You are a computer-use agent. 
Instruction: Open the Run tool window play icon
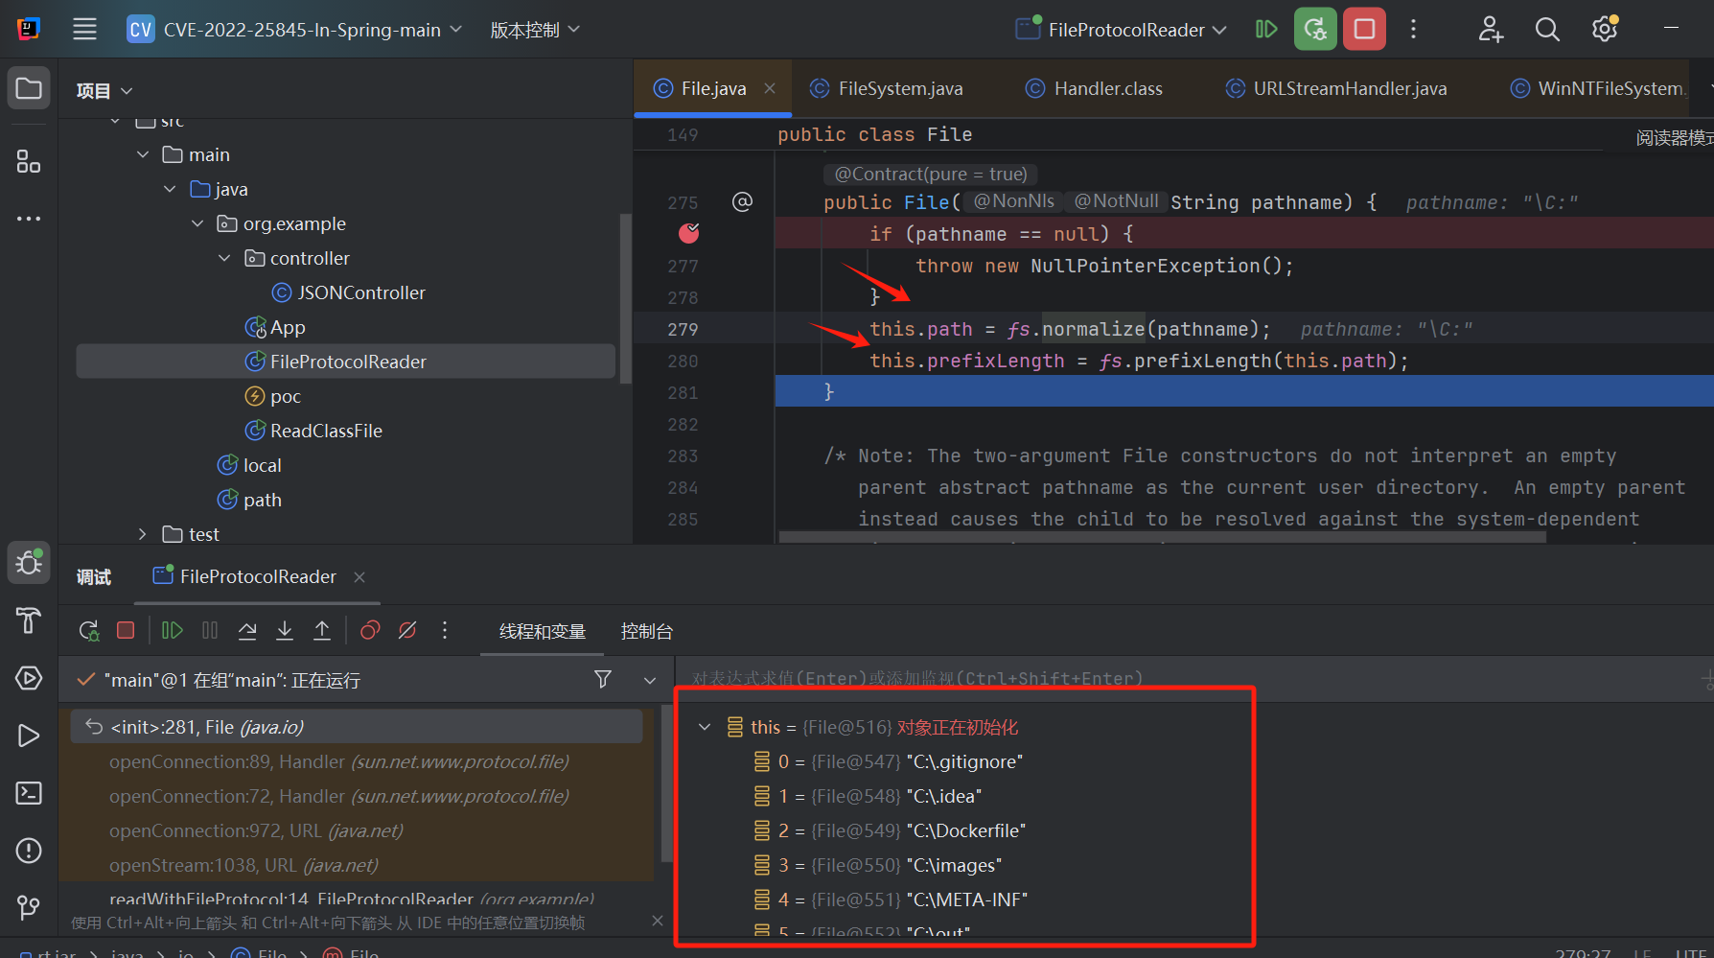pos(29,736)
